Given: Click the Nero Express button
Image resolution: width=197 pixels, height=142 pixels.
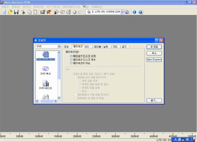Looking at the screenshot, I should tap(154, 60).
